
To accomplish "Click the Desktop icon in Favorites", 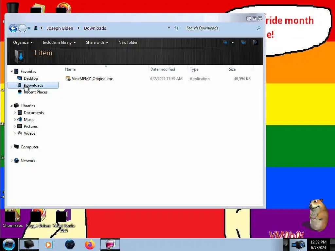I will tap(20, 78).
